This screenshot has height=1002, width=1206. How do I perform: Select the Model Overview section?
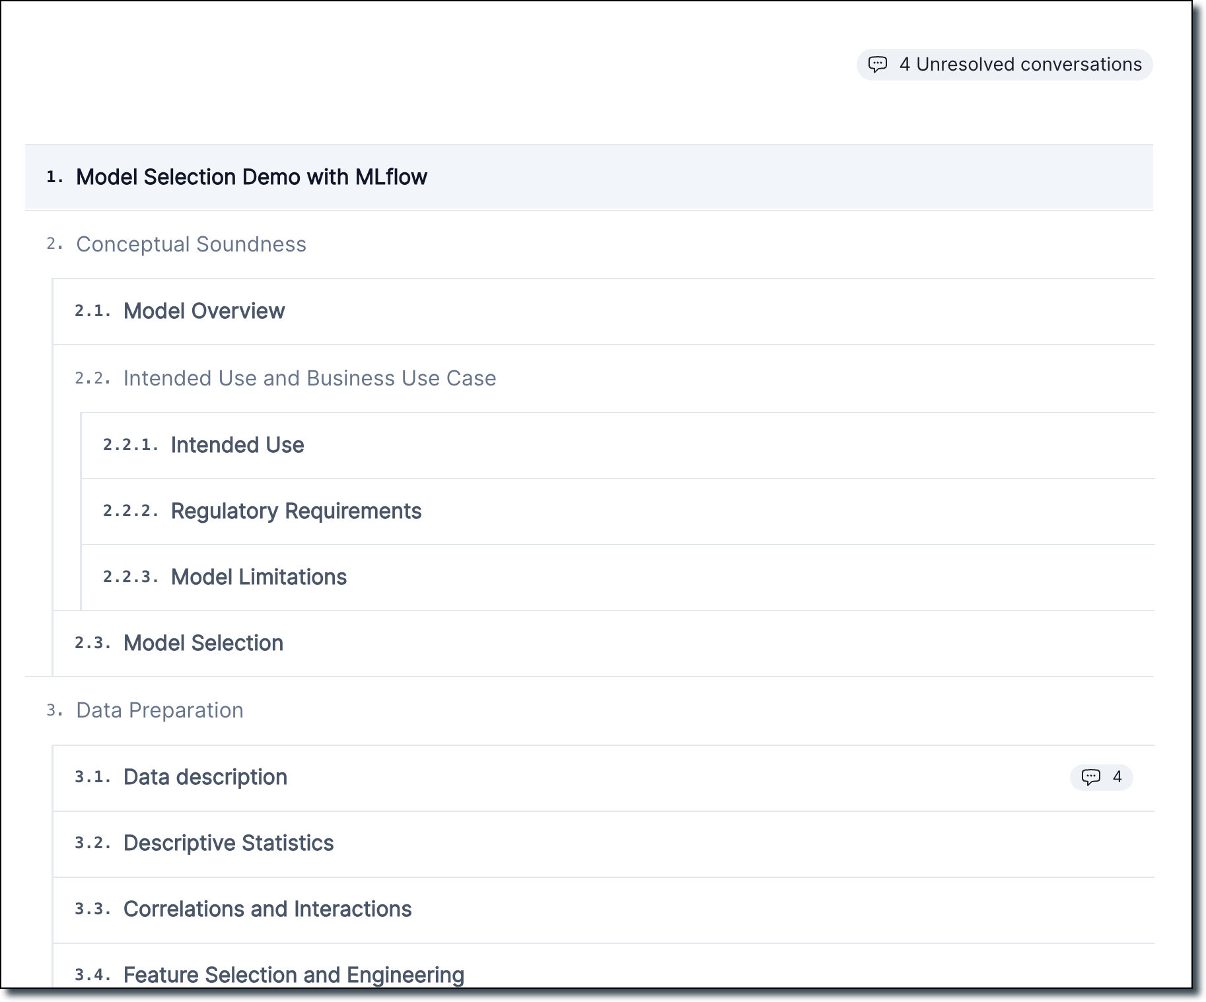[x=203, y=311]
